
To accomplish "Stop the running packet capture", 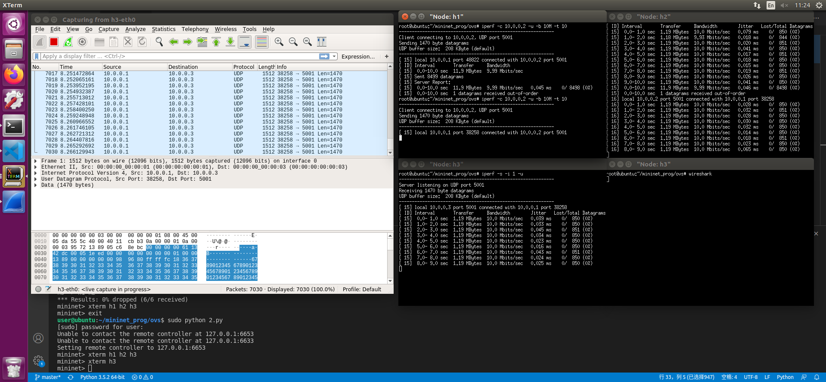I will [x=54, y=42].
